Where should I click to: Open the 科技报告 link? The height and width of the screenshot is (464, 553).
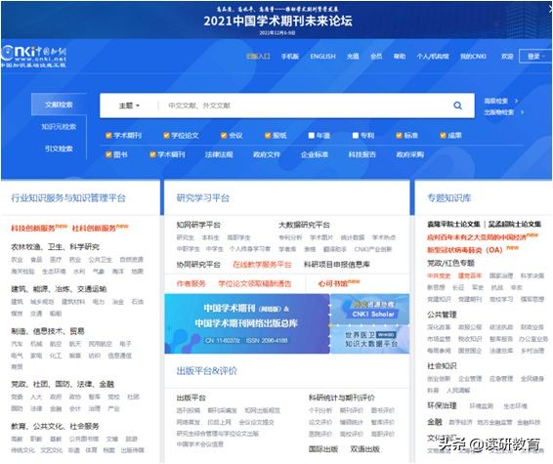tap(362, 154)
